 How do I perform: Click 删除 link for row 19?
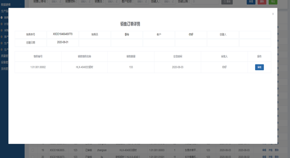[x=277, y=150]
